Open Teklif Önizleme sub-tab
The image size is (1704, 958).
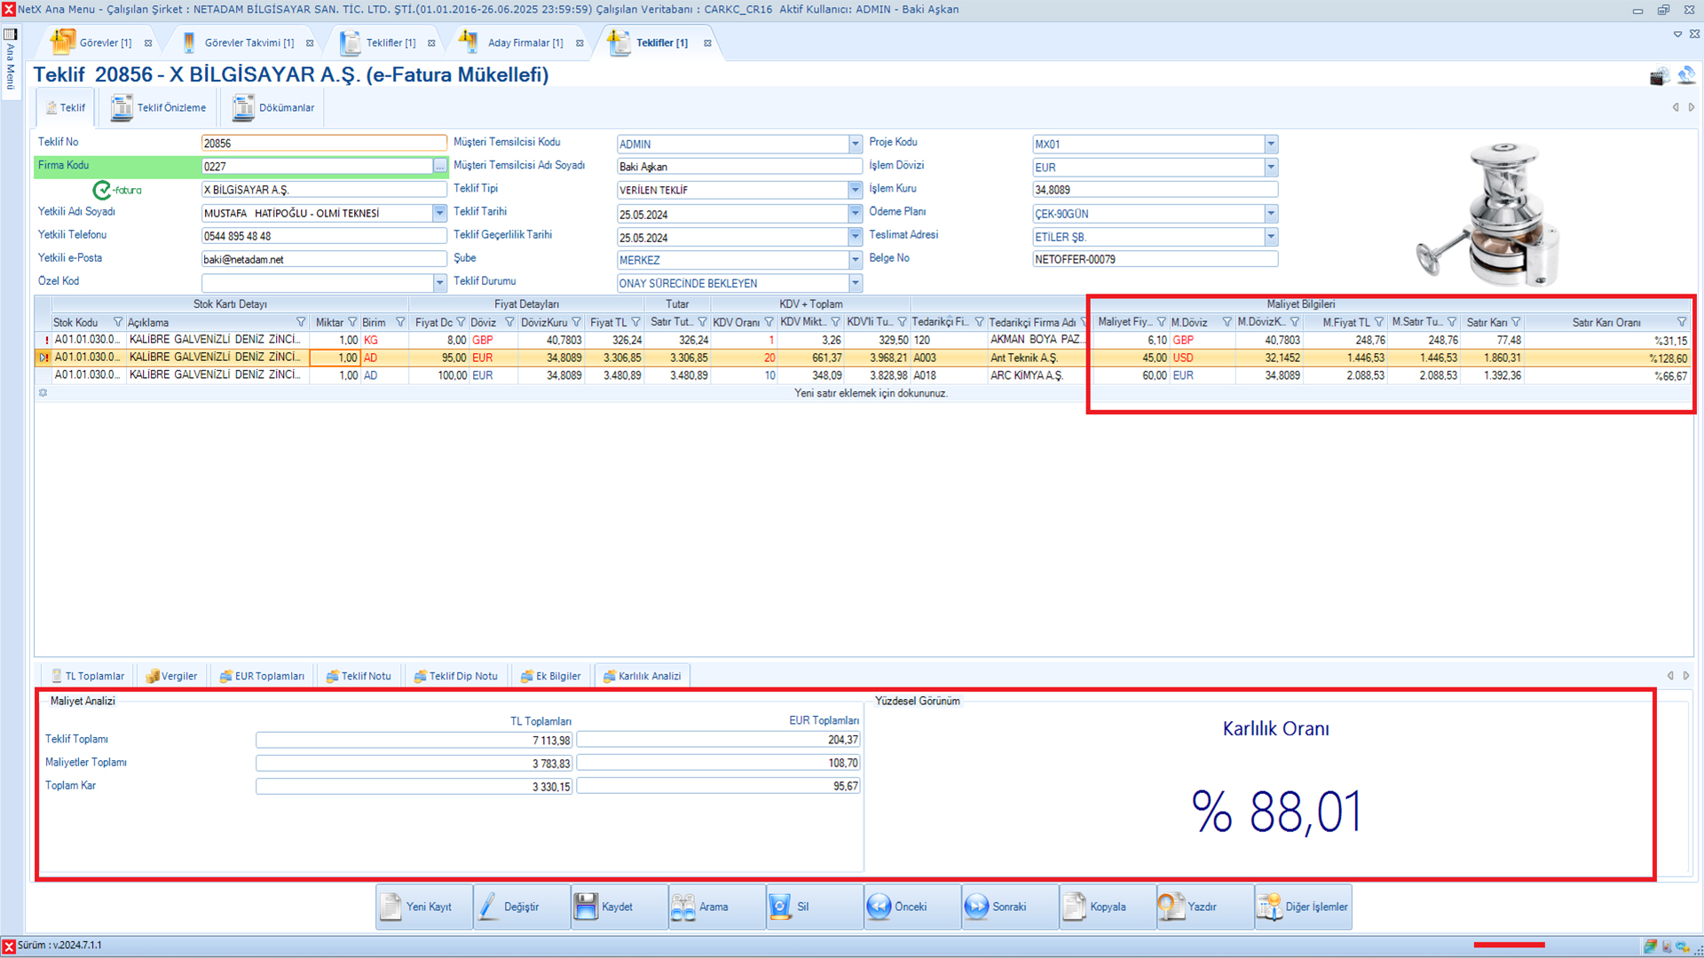tap(159, 107)
